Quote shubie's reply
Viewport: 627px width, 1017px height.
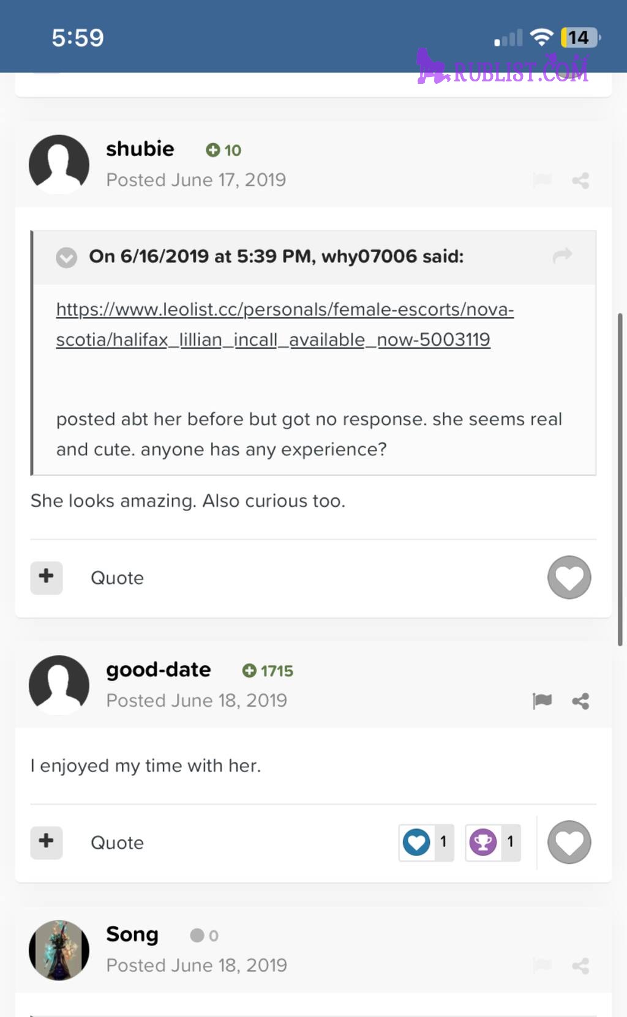(117, 578)
